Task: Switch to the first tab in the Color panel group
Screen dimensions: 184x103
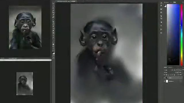Action: (166, 2)
